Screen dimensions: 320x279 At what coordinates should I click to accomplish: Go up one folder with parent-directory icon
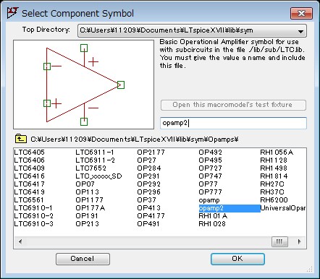(x=21, y=139)
